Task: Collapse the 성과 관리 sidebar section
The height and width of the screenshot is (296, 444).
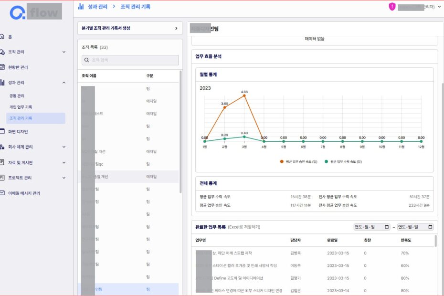Action: click(64, 82)
